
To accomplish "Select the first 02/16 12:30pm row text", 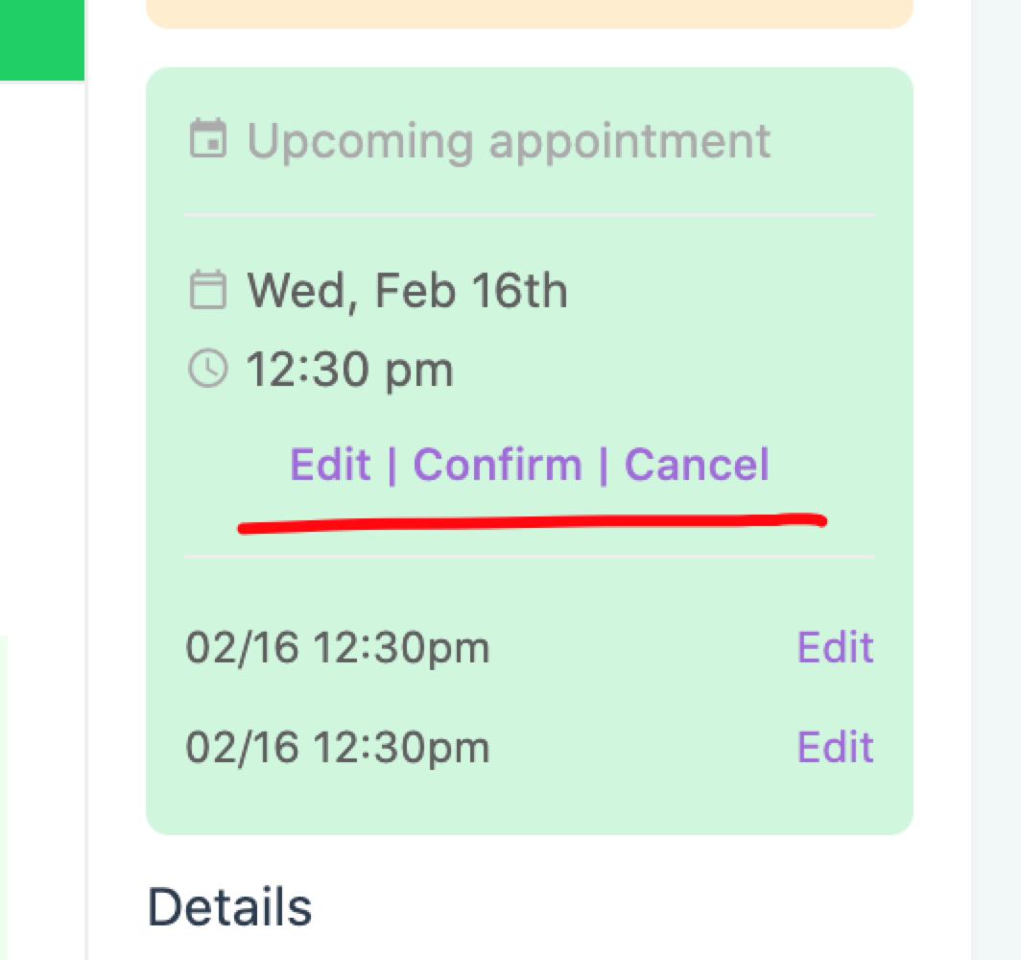I will (x=338, y=648).
